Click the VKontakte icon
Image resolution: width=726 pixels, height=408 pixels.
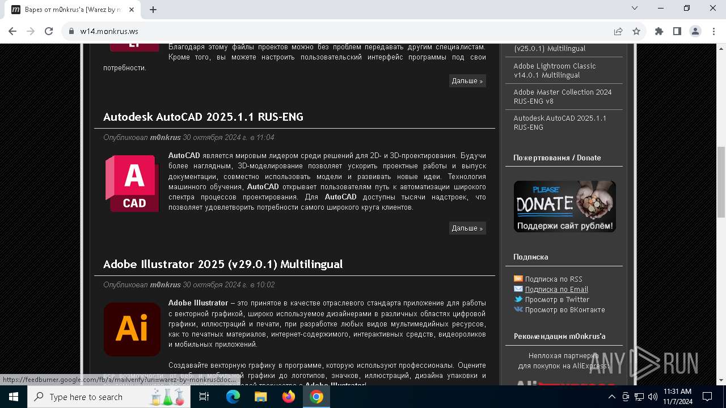[x=518, y=309]
